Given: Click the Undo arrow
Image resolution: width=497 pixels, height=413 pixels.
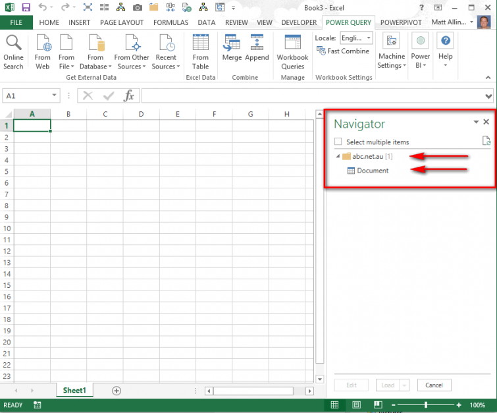Looking at the screenshot, I should coord(43,7).
